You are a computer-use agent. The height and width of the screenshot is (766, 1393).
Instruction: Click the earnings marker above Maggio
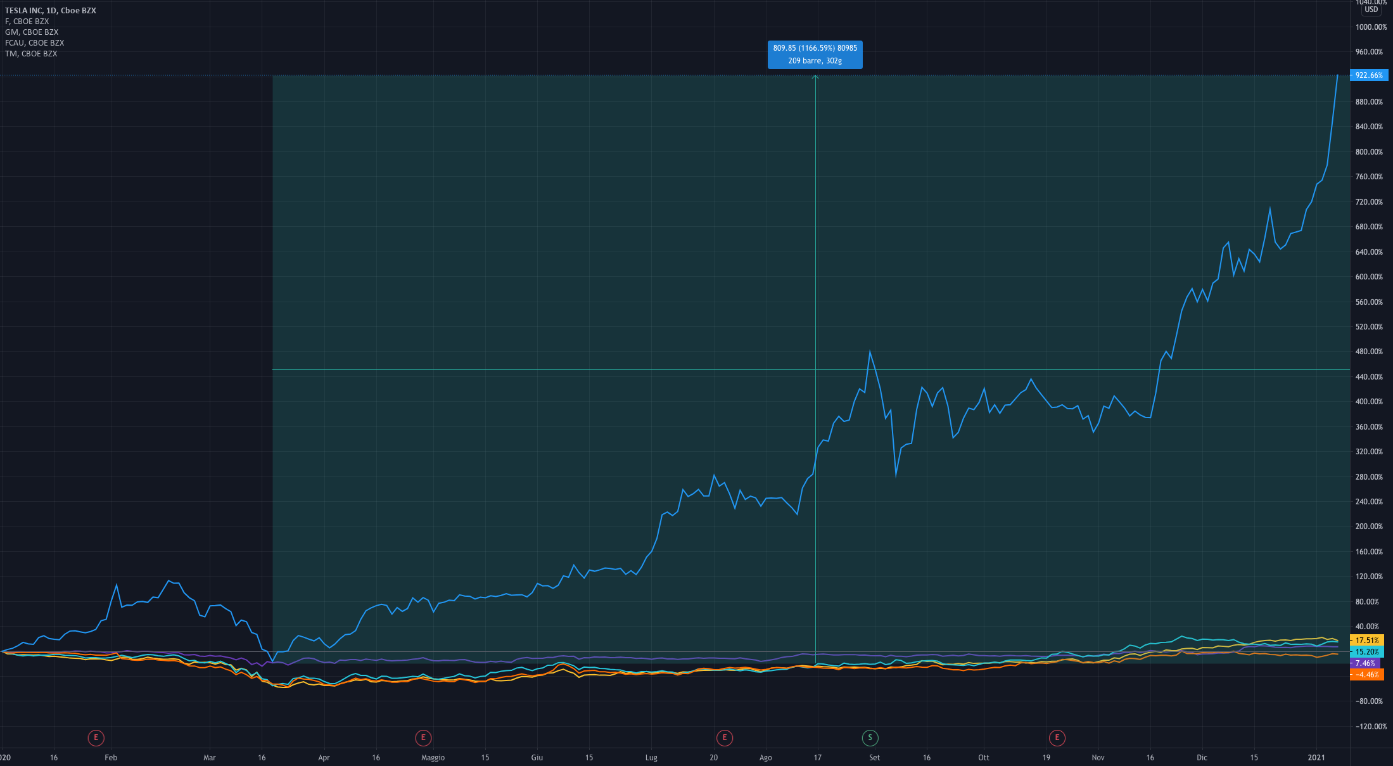pos(423,737)
